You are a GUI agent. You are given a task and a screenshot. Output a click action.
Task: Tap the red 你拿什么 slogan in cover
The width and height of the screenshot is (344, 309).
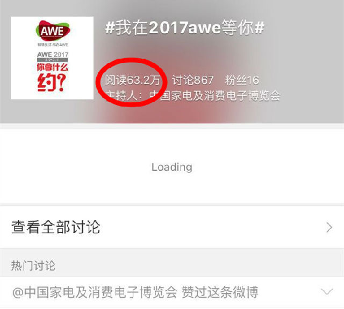point(53,67)
